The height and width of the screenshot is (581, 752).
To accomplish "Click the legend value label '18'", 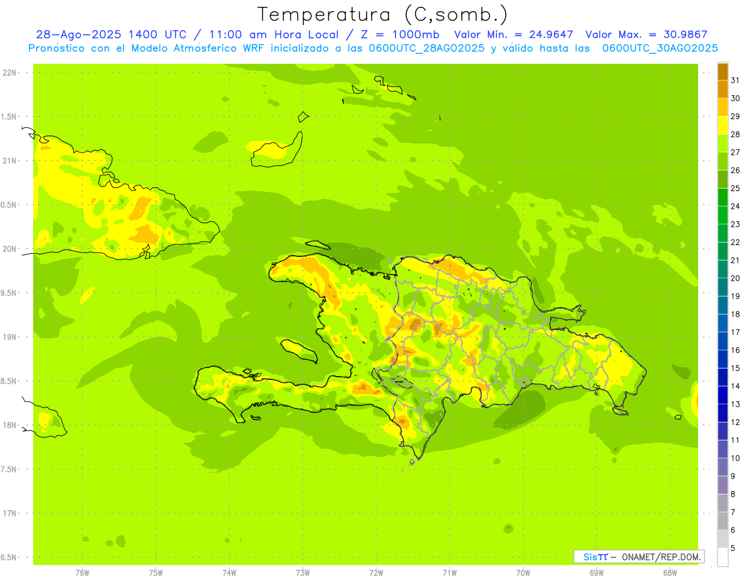I will point(735,314).
